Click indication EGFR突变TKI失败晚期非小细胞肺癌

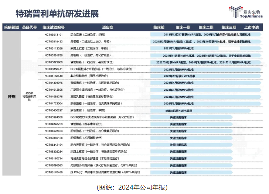pos(102,117)
